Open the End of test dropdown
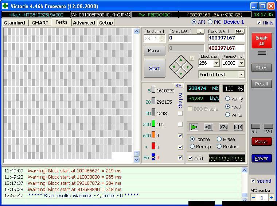 pyautogui.click(x=241, y=75)
